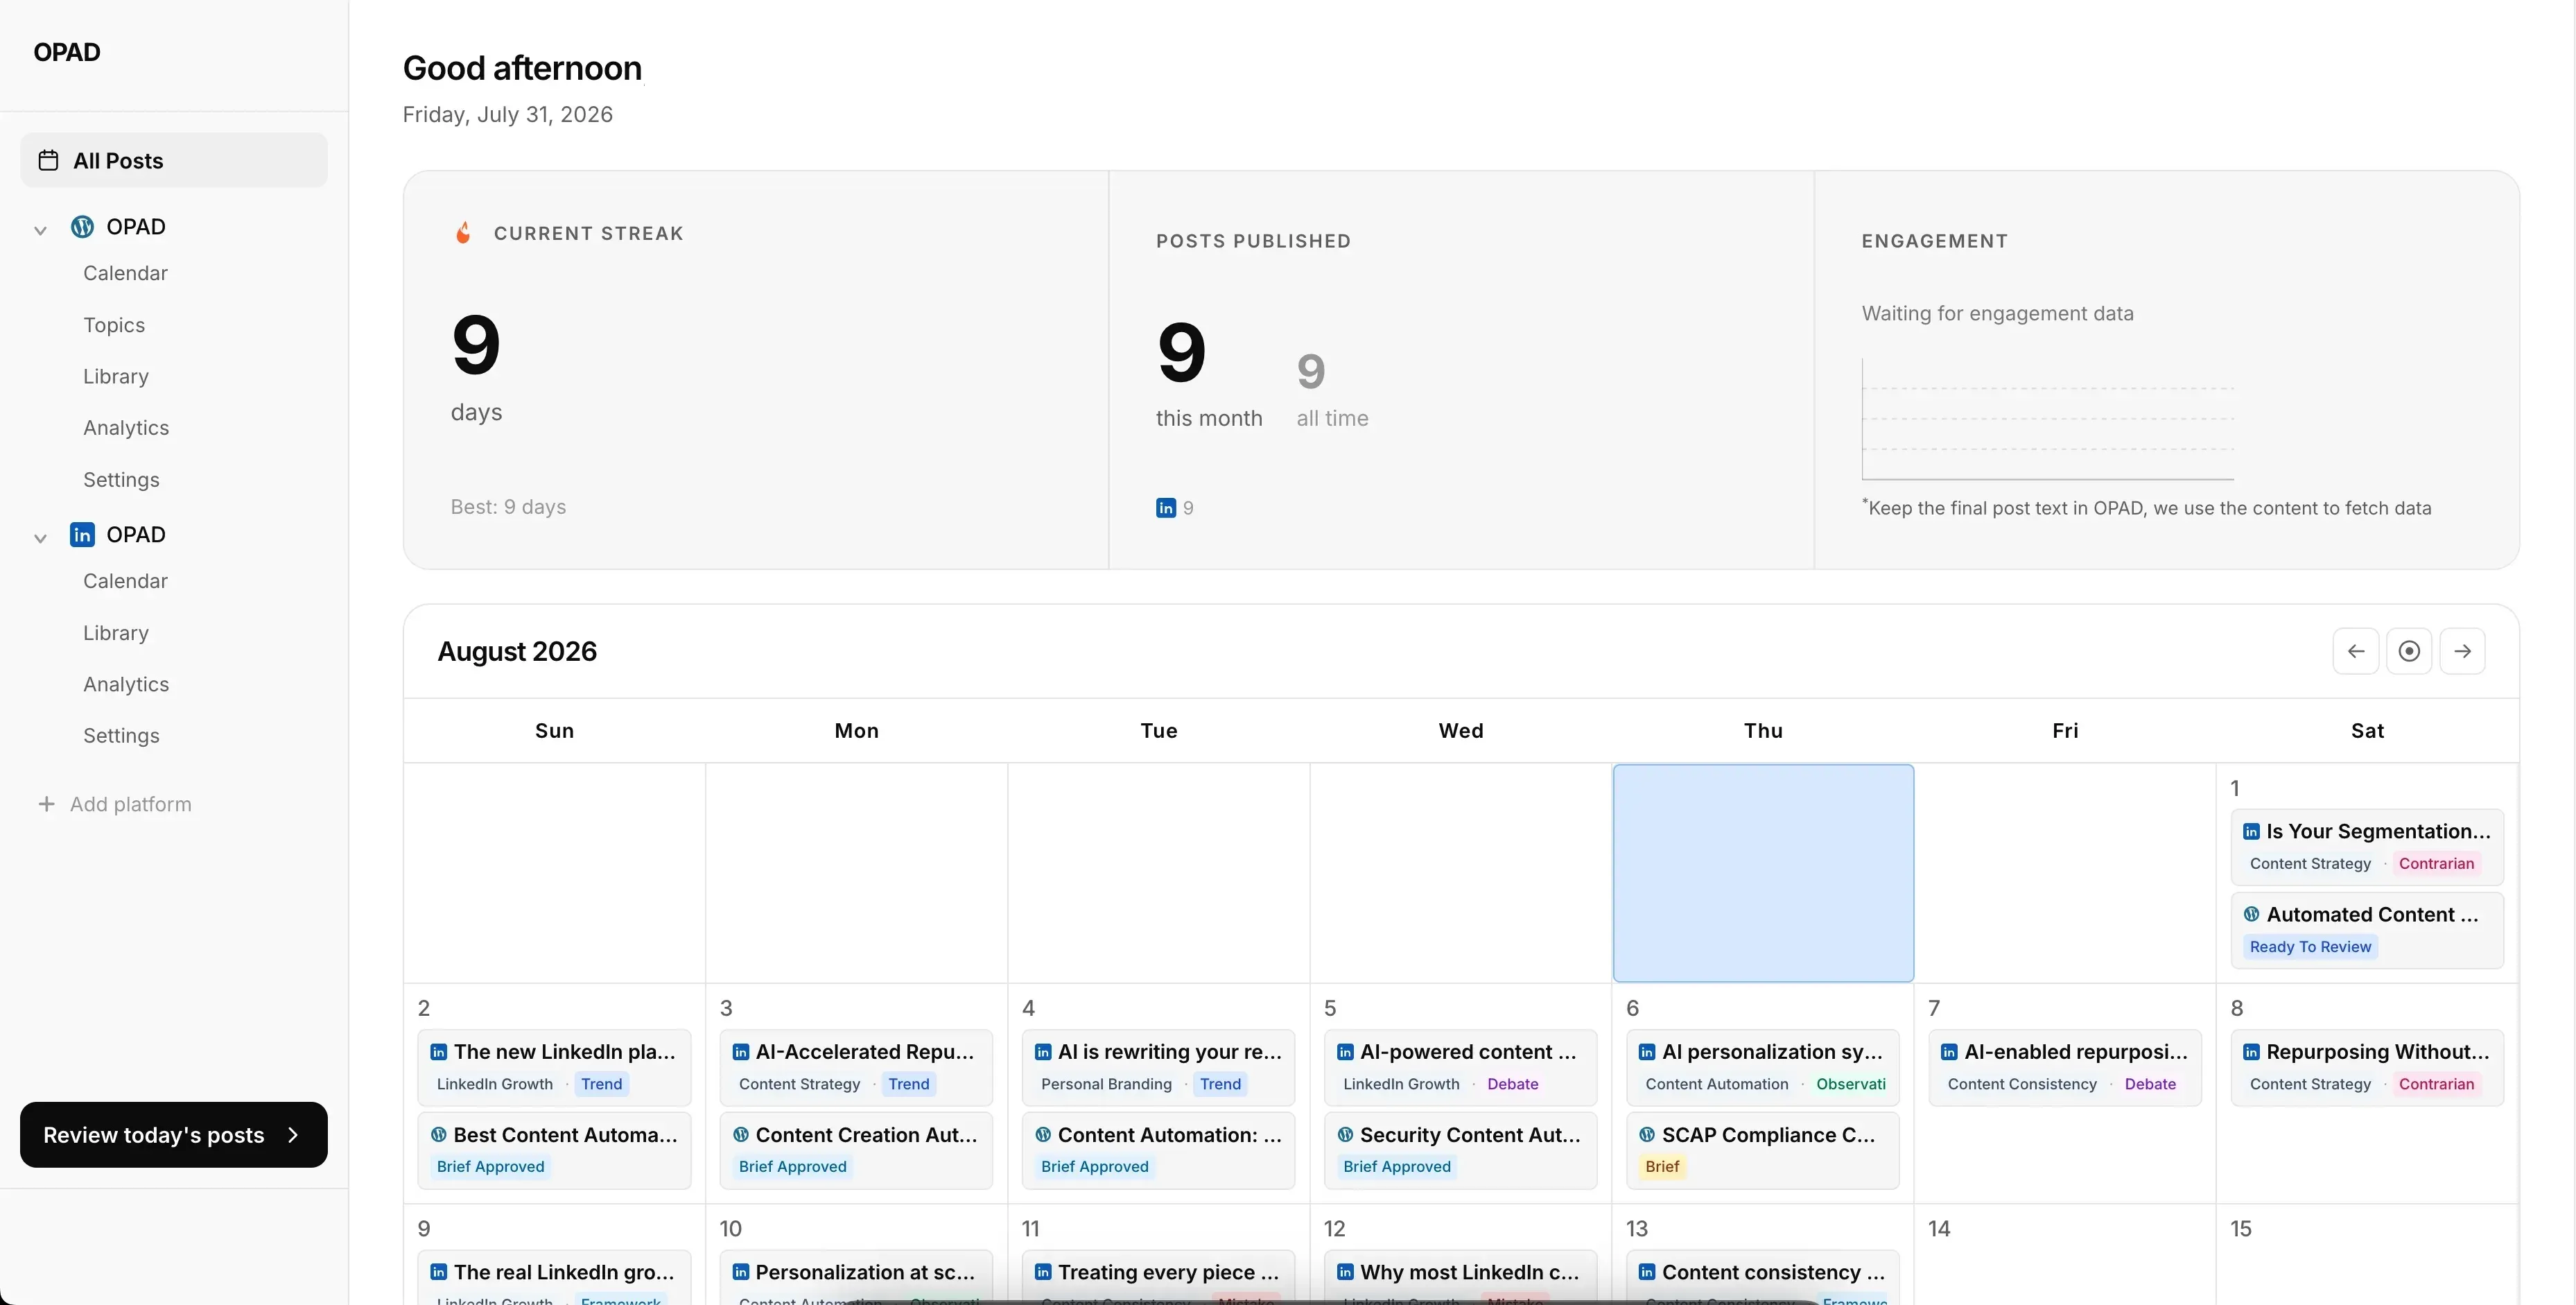Screen dimensions: 2576x1305
Task: Click WordPress icon on 'Automated Content' post
Action: pyautogui.click(x=2251, y=914)
